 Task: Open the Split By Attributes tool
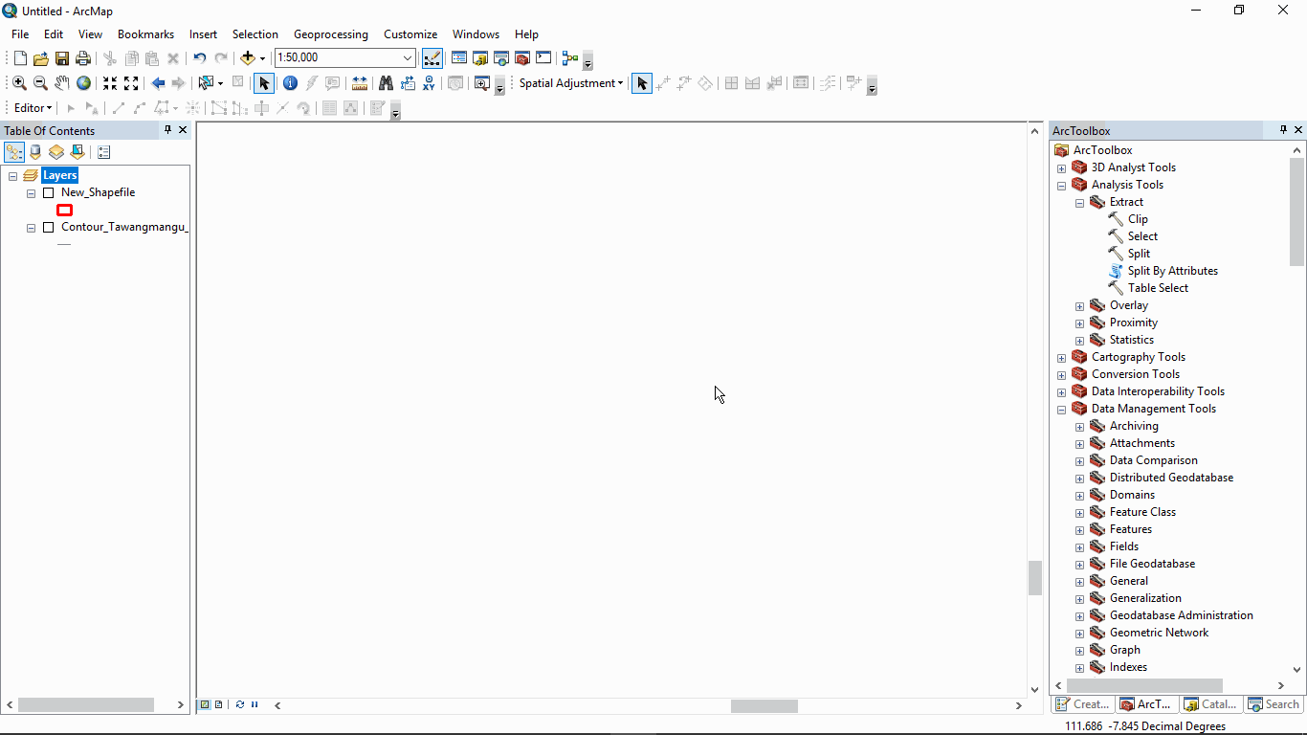(1173, 271)
